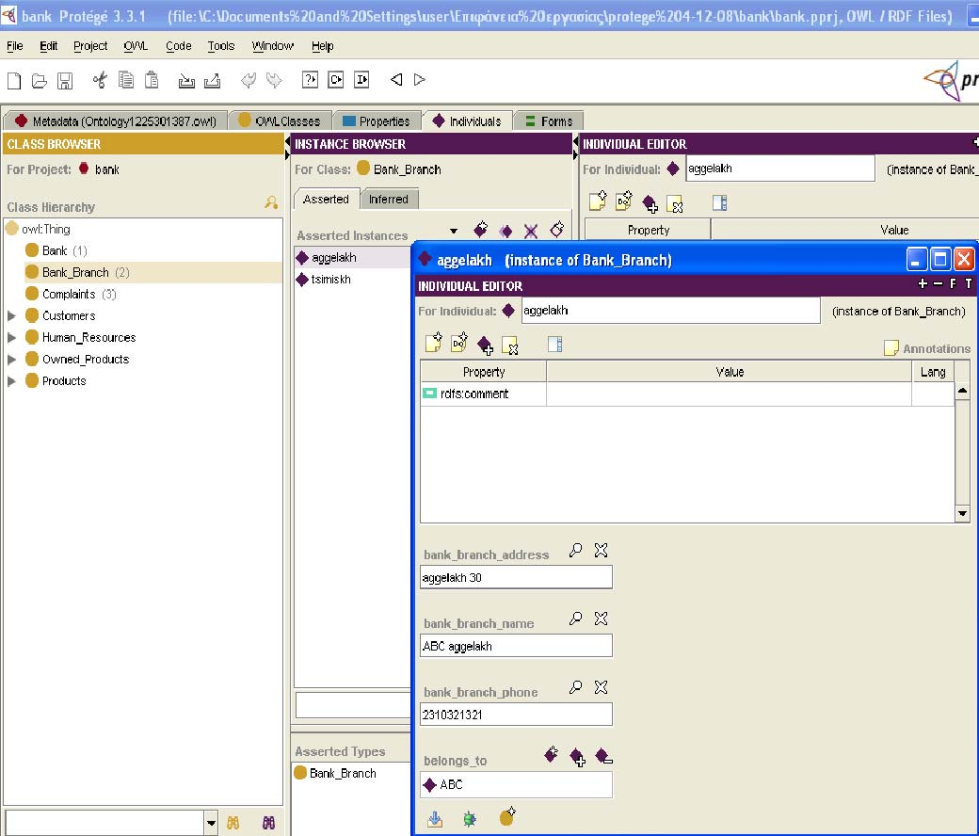The image size is (979, 836).
Task: Switch to the Forms tab
Action: (549, 121)
